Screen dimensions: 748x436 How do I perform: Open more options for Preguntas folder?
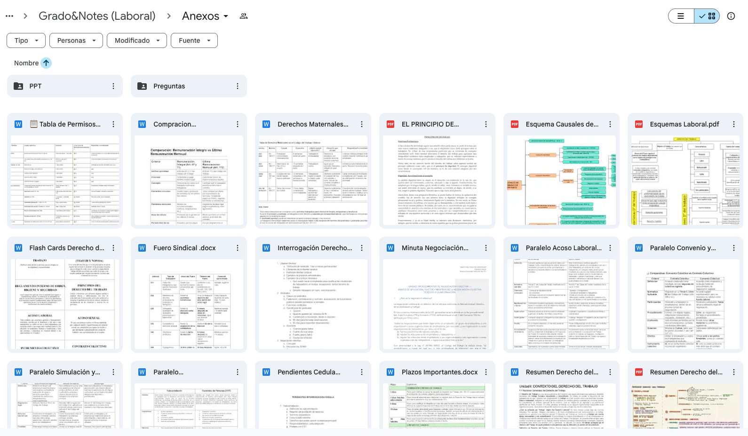click(238, 86)
